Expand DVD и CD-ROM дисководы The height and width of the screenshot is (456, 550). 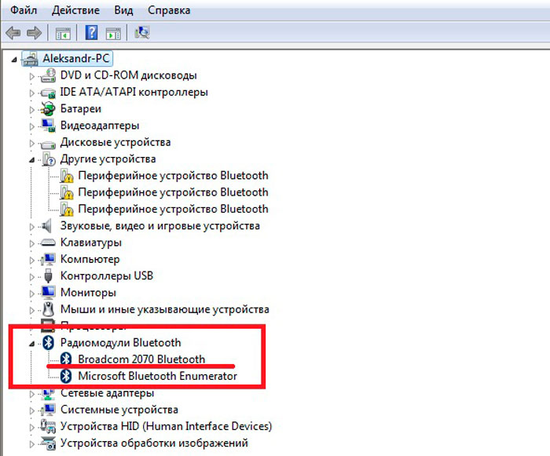click(x=32, y=76)
